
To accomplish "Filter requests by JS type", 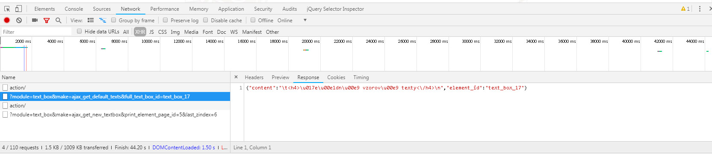I will coord(151,32).
